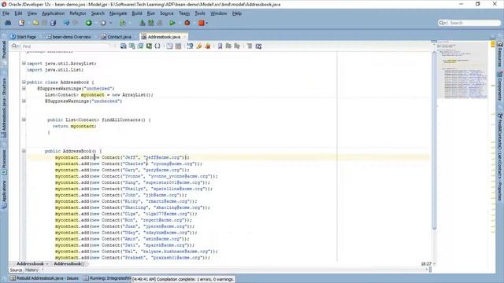504x283 pixels.
Task: Toggle bookmark icon in editor toolbar
Action: (x=220, y=46)
